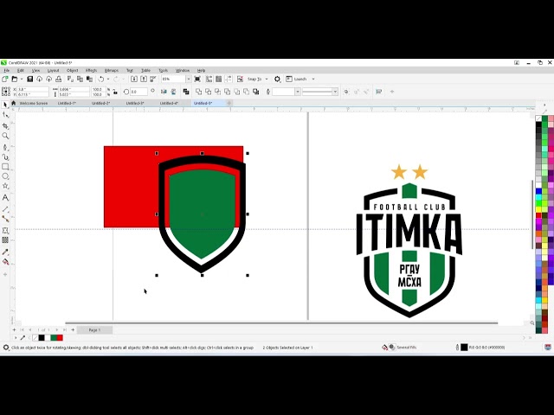Toggle show guidelines icon in toolbar
Image resolution: width=554 pixels, height=415 pixels.
(x=229, y=79)
